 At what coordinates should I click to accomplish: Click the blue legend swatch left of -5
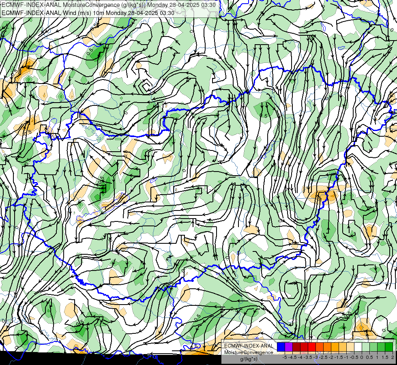coord(281,347)
